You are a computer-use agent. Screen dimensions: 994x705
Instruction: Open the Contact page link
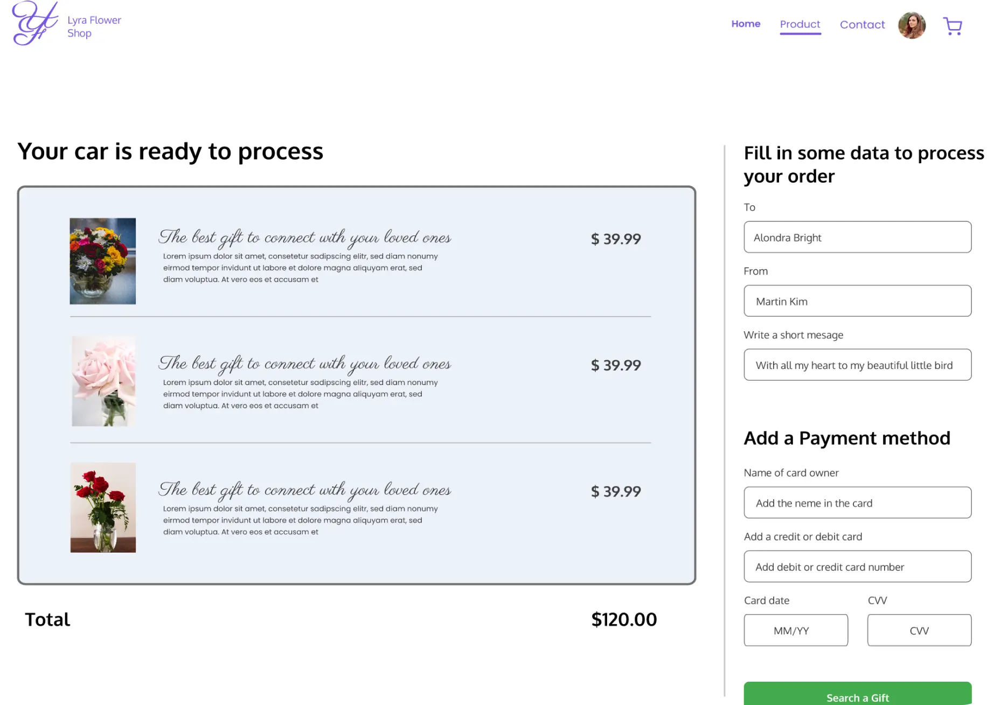click(x=862, y=25)
